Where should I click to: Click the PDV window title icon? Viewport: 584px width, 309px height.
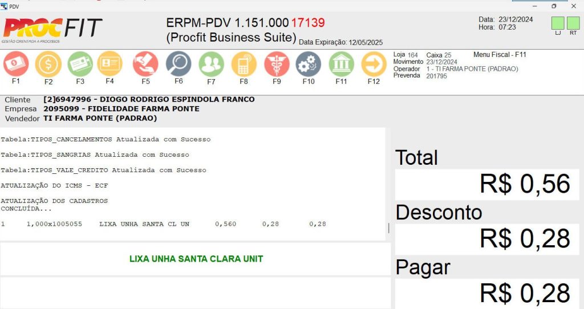[4, 6]
